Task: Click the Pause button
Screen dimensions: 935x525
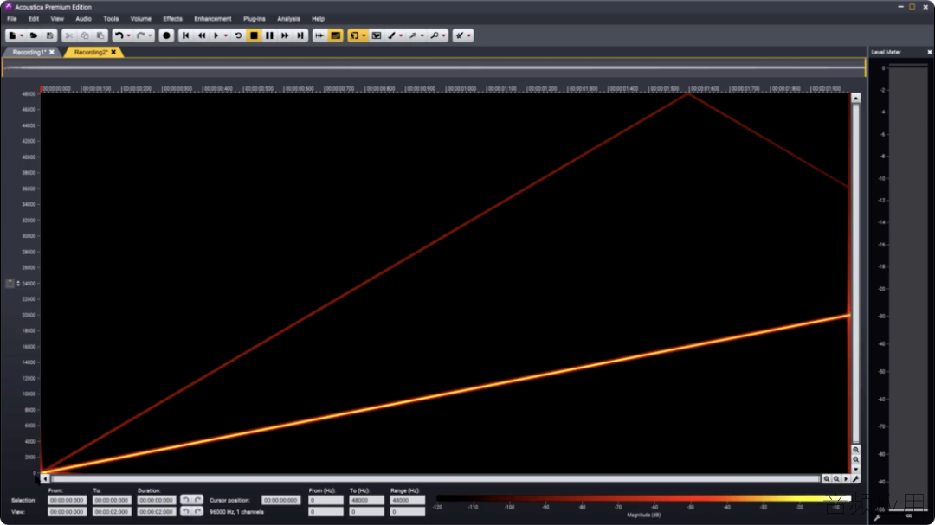Action: pyautogui.click(x=269, y=35)
